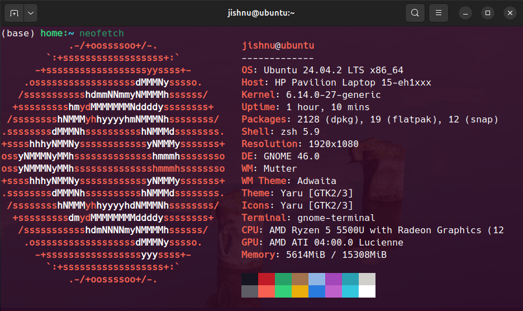Click the light gray top-row color block
Viewport: 523px width, 311px height.
click(x=367, y=279)
